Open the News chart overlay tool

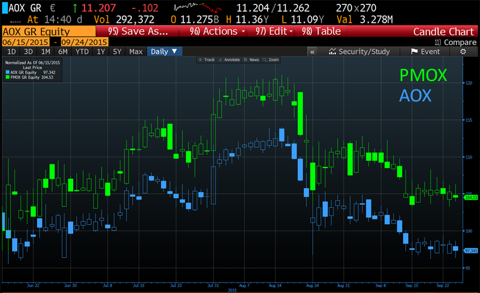coord(251,60)
